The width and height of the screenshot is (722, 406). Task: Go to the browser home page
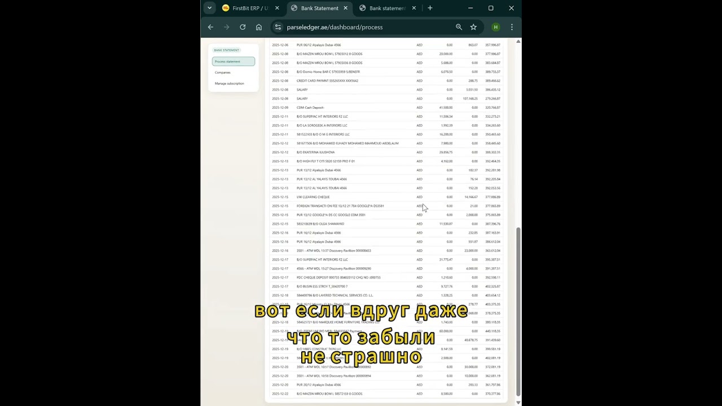point(258,27)
